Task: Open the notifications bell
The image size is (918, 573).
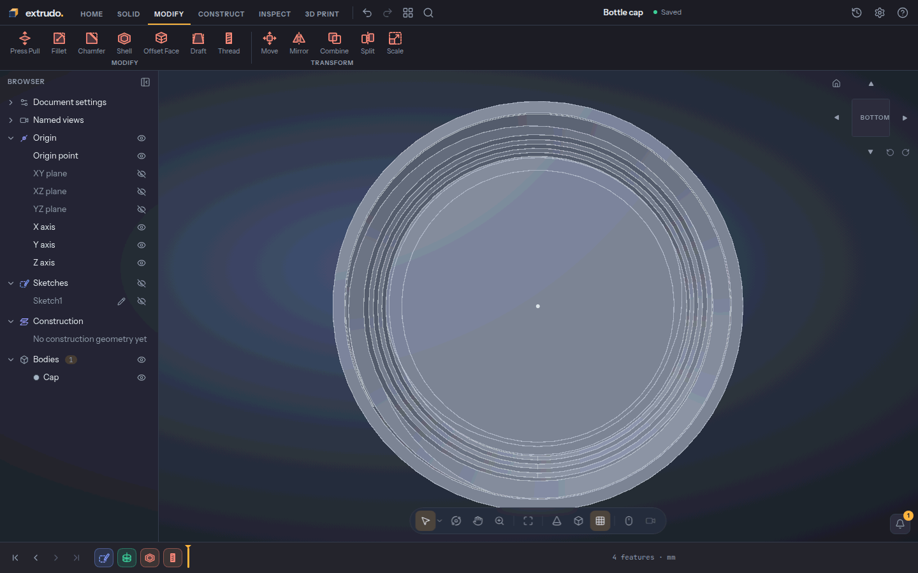Action: [900, 523]
